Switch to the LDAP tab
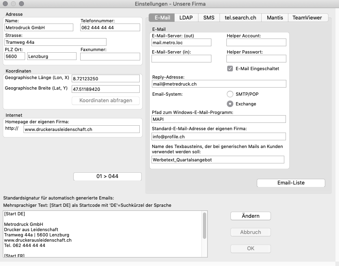The image size is (339, 266). [x=186, y=17]
